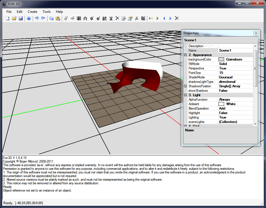Select the AlphaFunction value Always

tap(236, 100)
